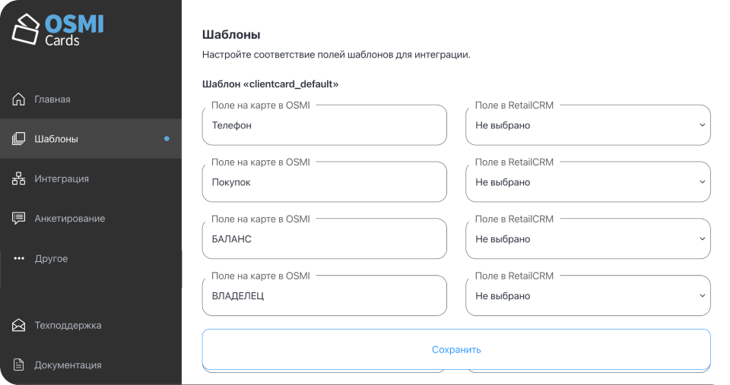The width and height of the screenshot is (730, 385).
Task: Expand the RetailCRM dropdown for Покупок
Action: pyautogui.click(x=588, y=182)
